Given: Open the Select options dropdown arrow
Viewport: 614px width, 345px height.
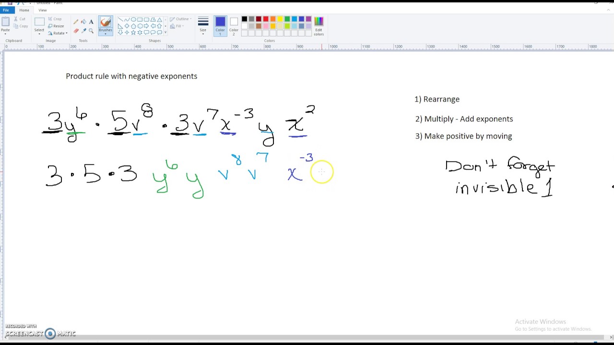Looking at the screenshot, I should [x=39, y=34].
